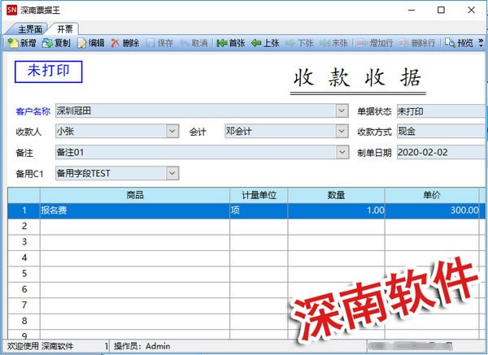Open the 收款人 dropdown list
Screen dimensions: 488x355
(172, 131)
